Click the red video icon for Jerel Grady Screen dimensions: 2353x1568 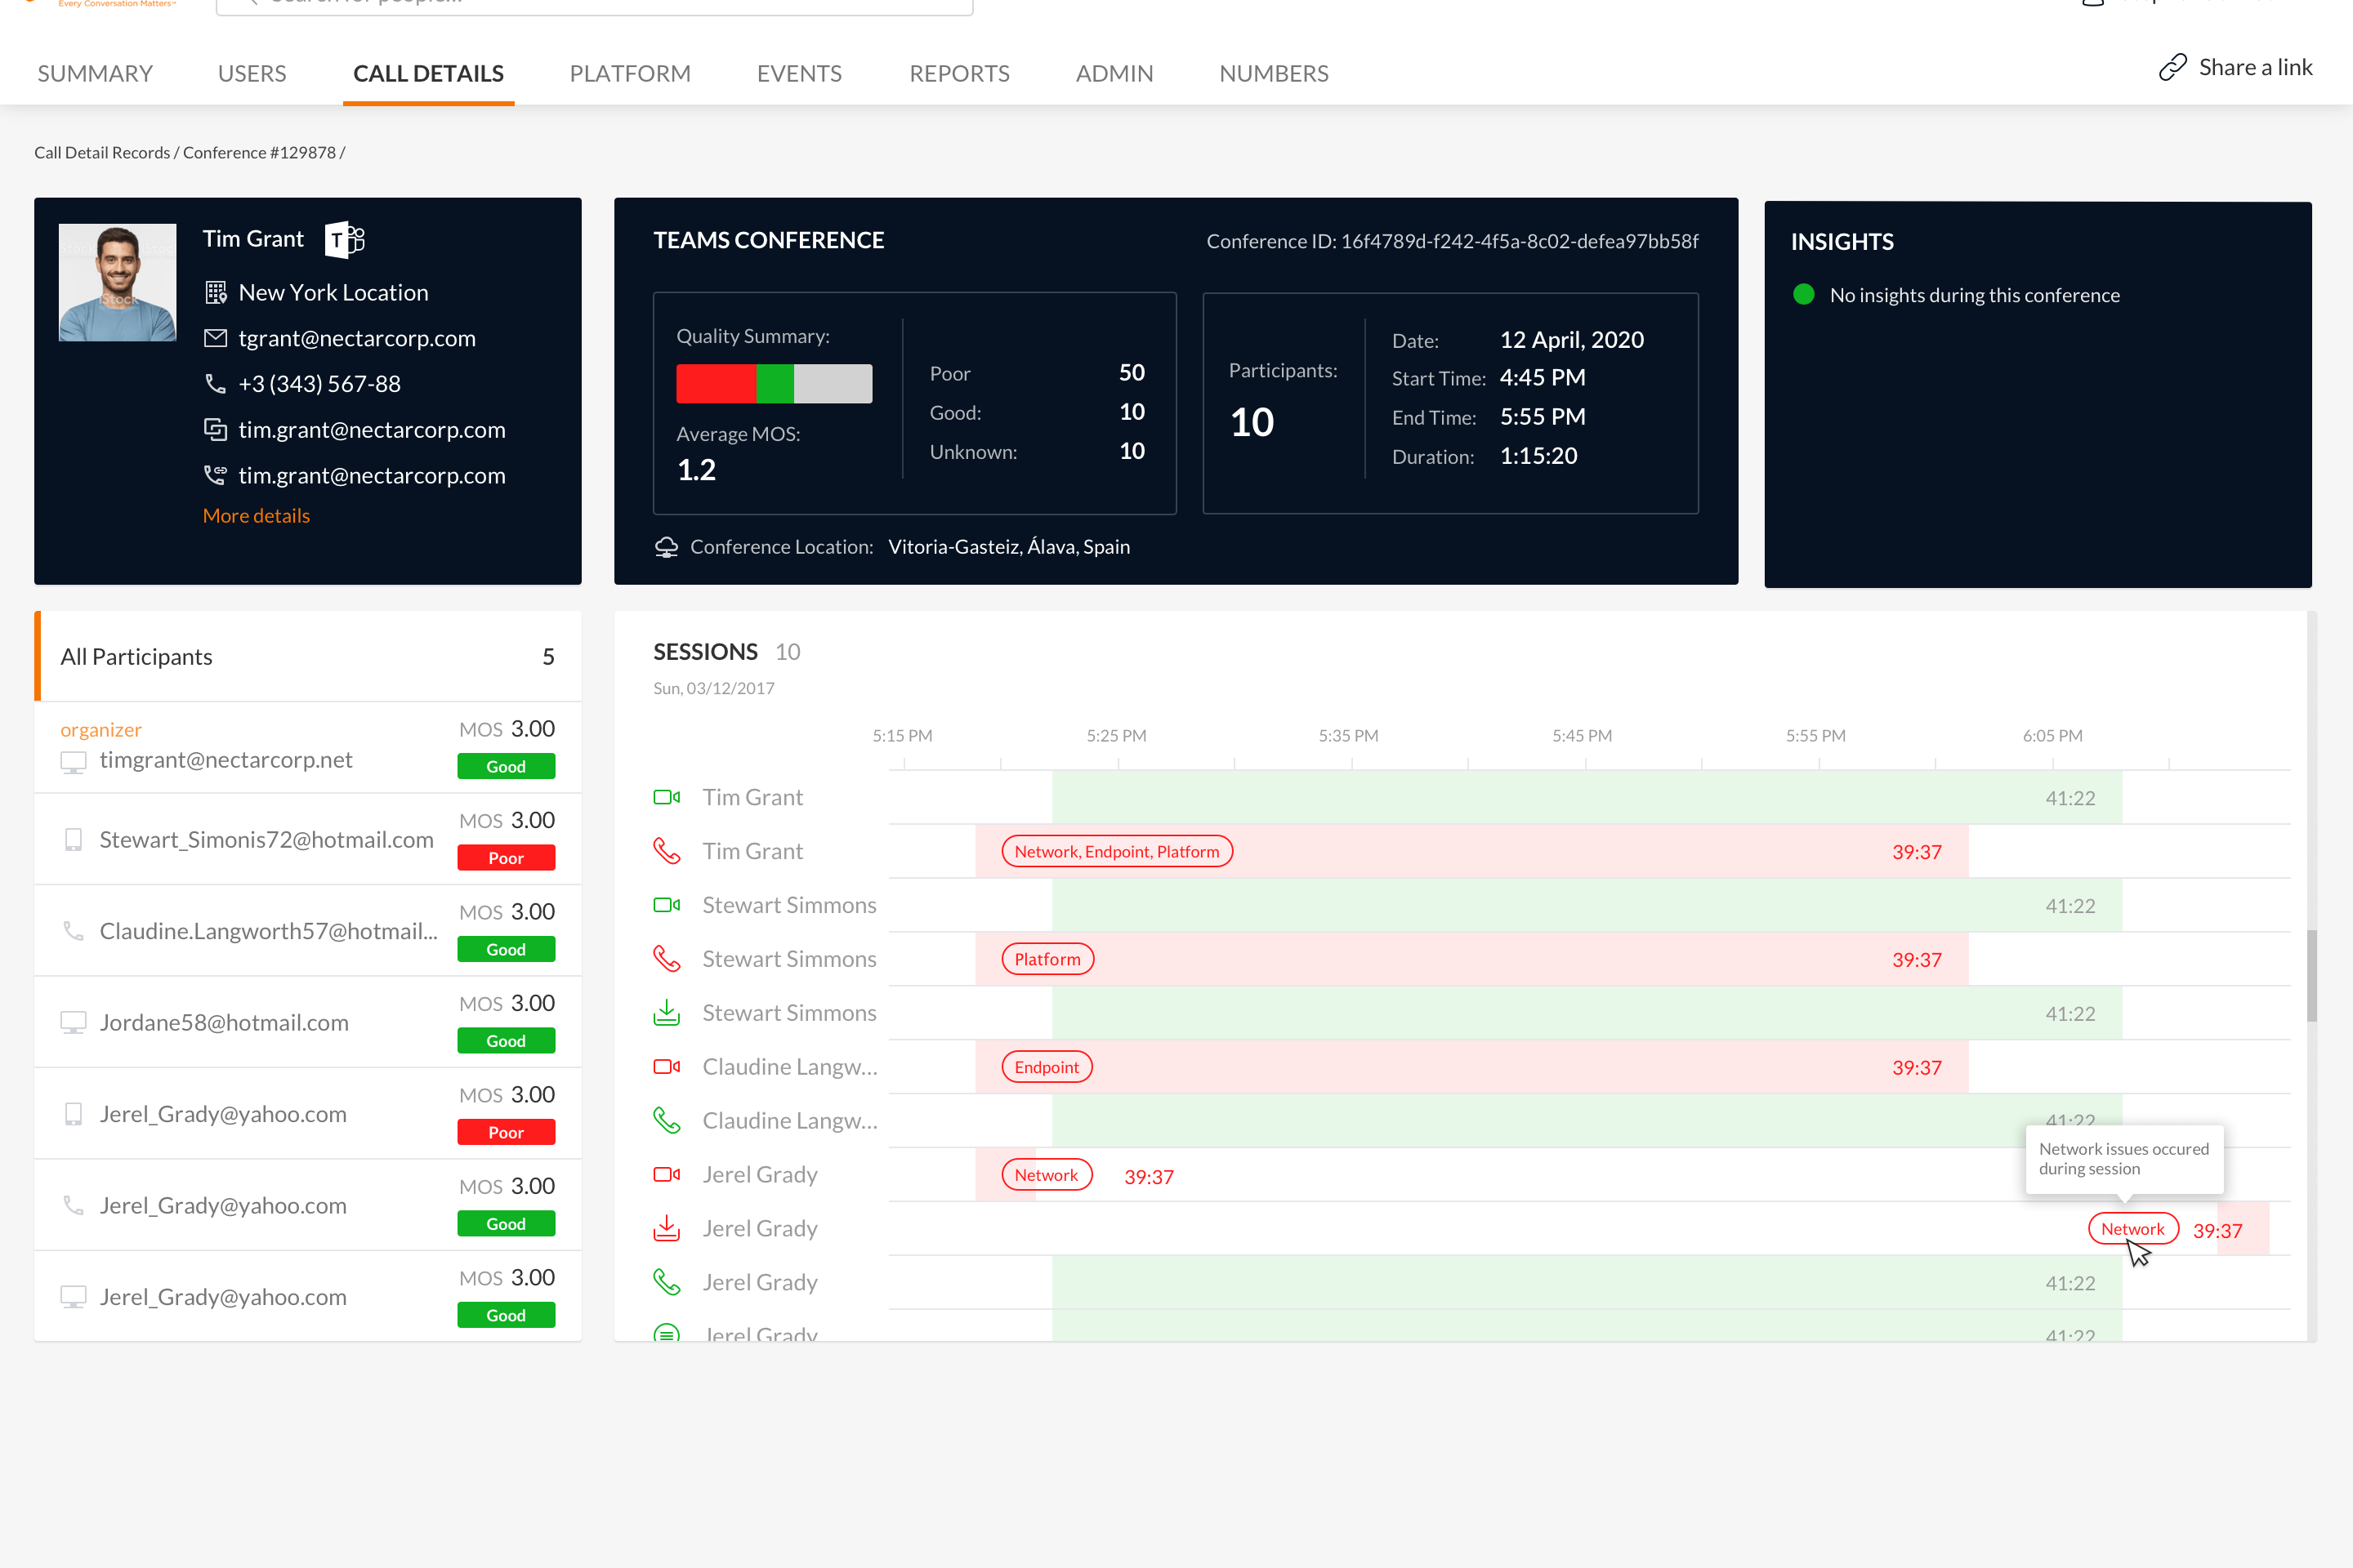[667, 1175]
